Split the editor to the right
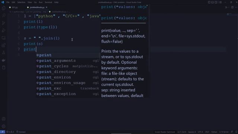The width and height of the screenshot is (238, 134). point(232,7)
